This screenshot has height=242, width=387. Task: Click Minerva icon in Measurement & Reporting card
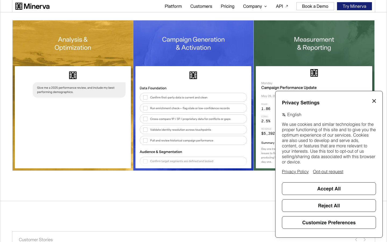[314, 73]
